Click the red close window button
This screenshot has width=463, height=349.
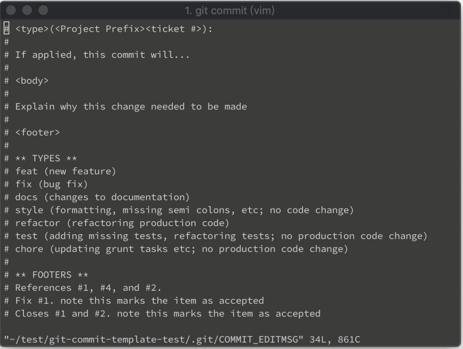11,10
